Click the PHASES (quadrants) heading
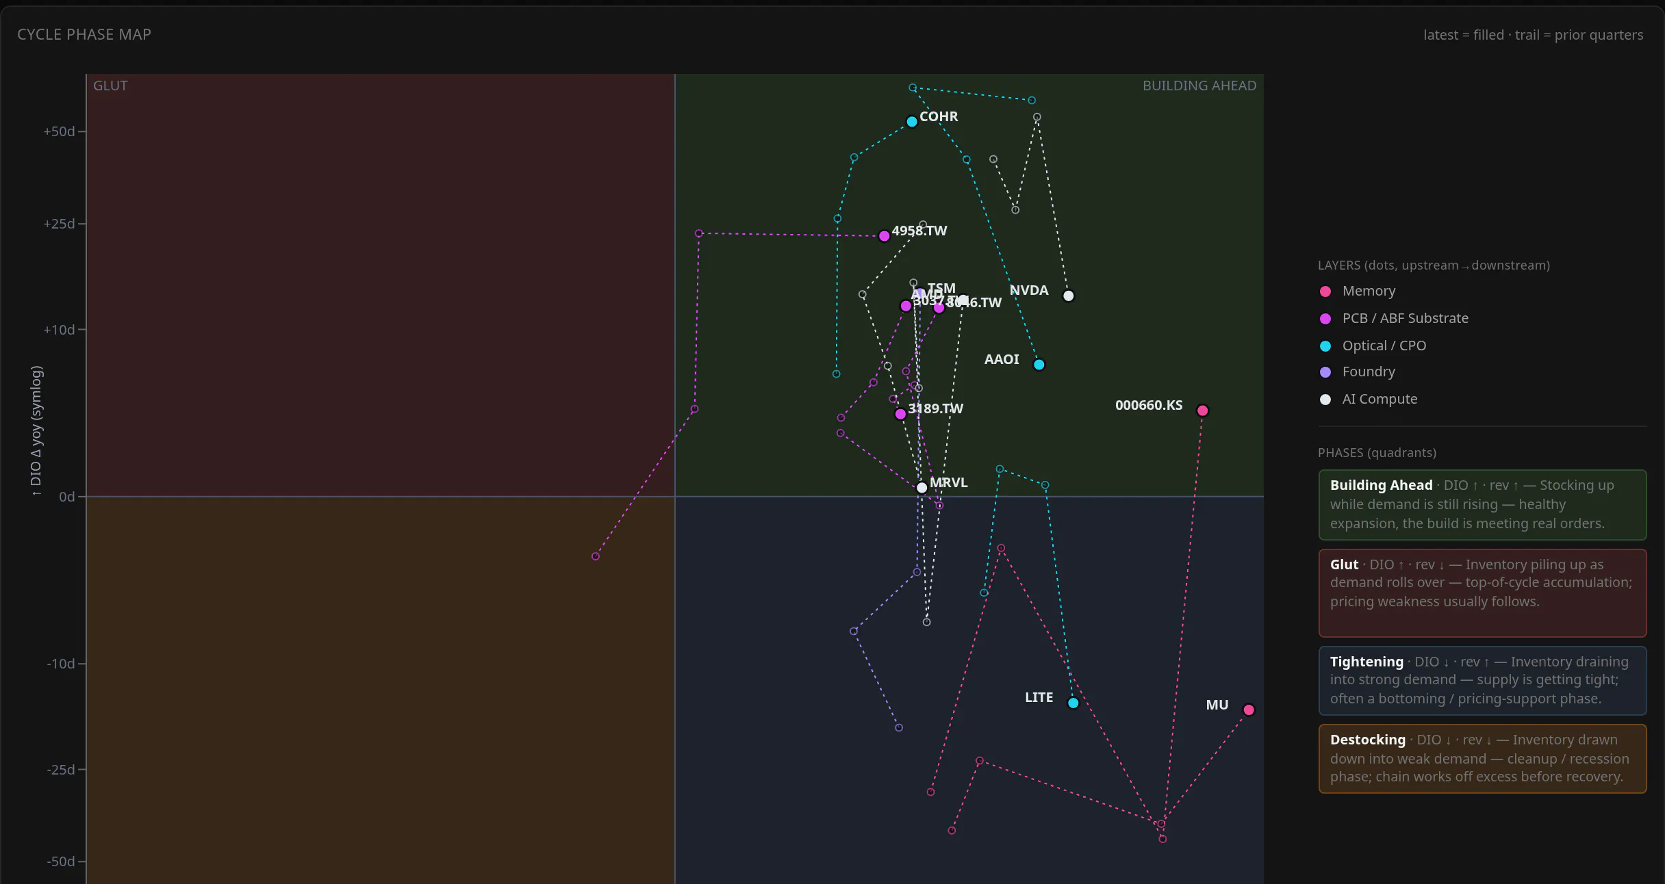This screenshot has height=884, width=1665. [1377, 453]
